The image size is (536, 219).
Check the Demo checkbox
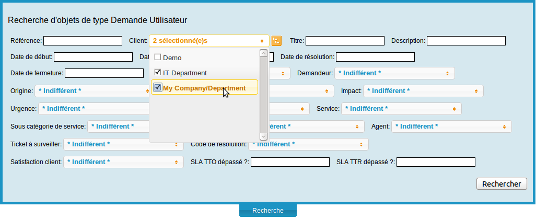coord(158,57)
